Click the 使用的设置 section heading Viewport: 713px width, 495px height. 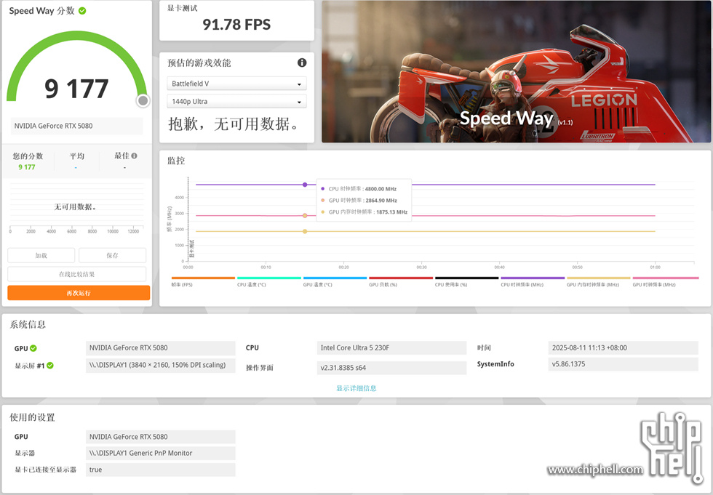coord(32,417)
